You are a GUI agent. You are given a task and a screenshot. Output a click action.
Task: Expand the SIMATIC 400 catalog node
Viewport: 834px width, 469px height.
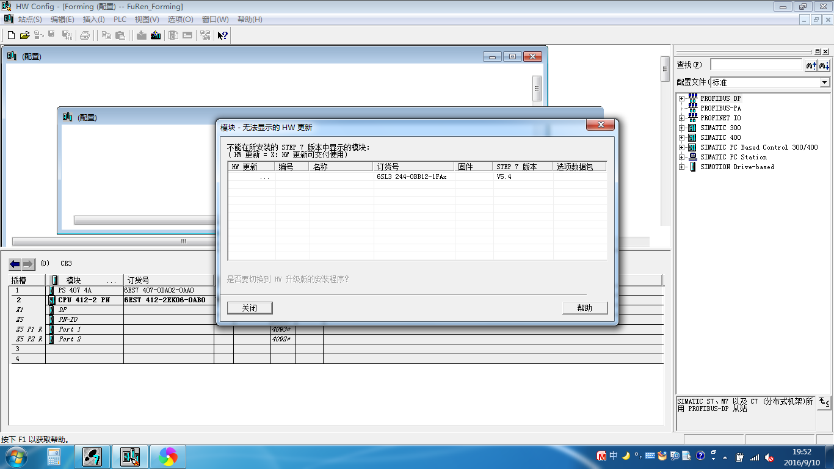point(681,137)
